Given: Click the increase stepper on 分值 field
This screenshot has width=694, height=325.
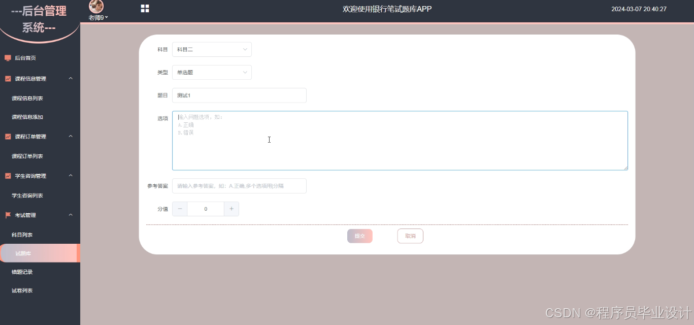Looking at the screenshot, I should [x=232, y=209].
